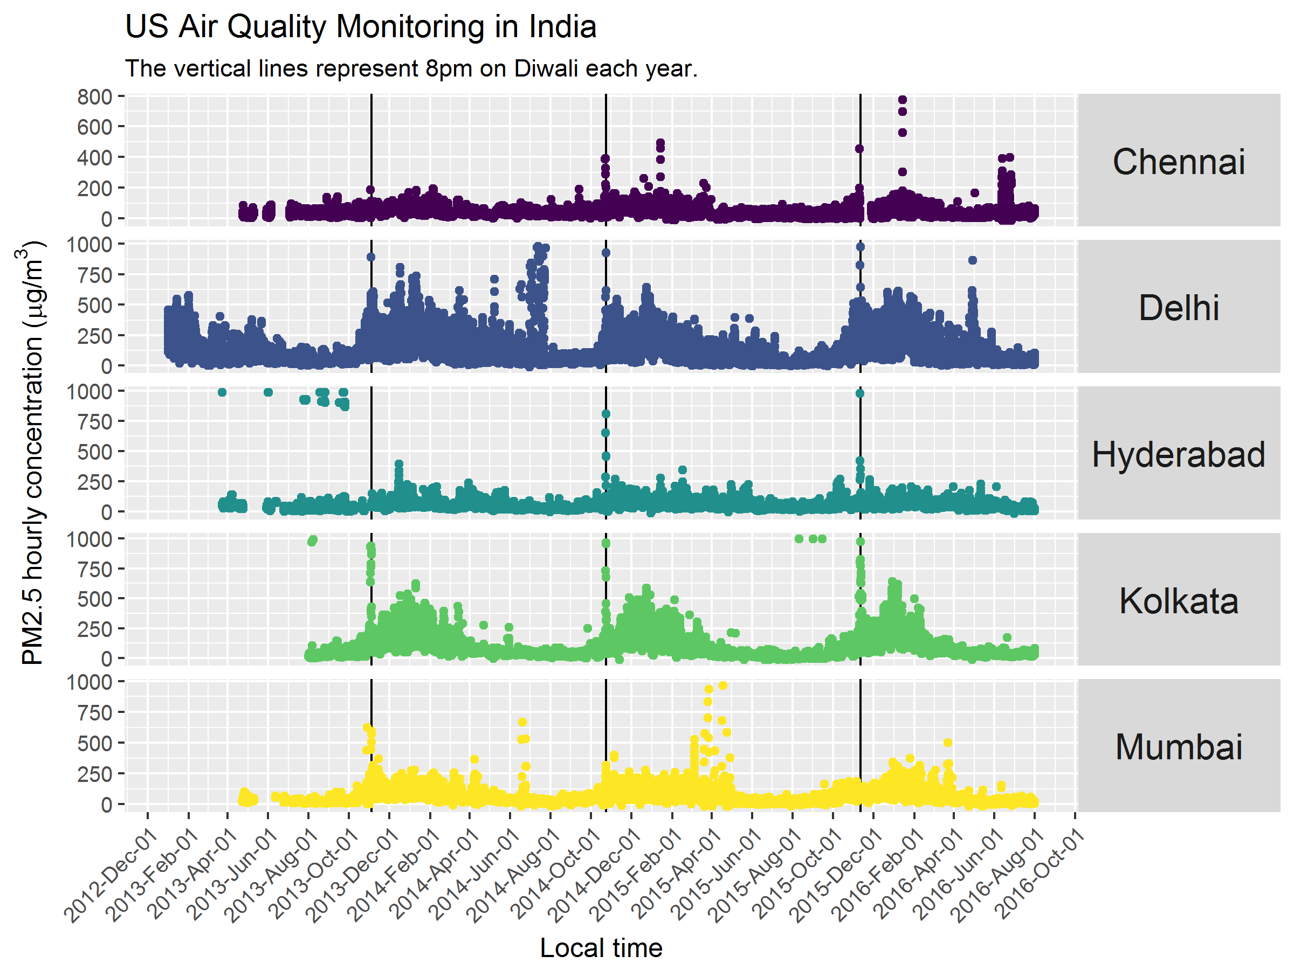
Task: Click the 'Local time' x-axis title
Action: (x=601, y=948)
